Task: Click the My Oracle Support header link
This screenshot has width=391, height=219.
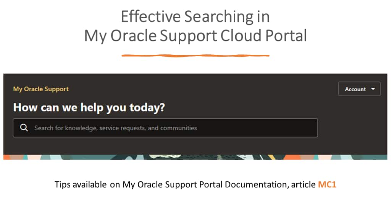Action: pos(41,89)
